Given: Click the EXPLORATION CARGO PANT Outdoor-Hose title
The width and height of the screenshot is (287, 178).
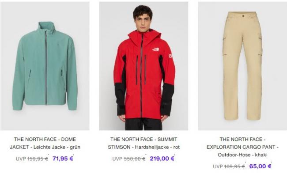Looking at the screenshot, I should pyautogui.click(x=242, y=147).
